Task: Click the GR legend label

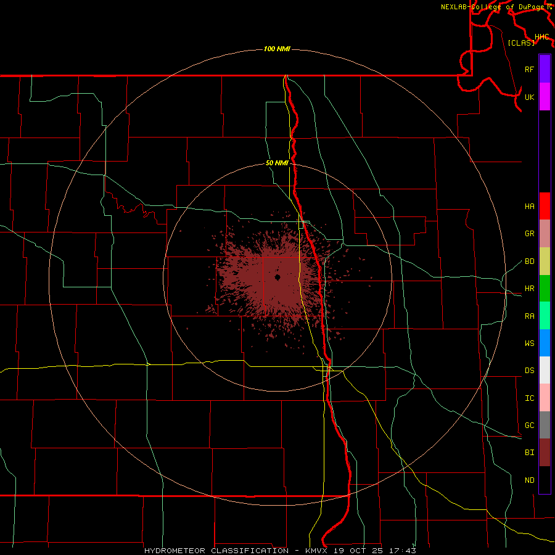Action: tap(529, 234)
